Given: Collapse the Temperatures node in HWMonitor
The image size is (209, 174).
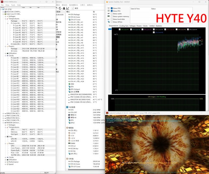Looking at the screenshot, I should [5, 19].
